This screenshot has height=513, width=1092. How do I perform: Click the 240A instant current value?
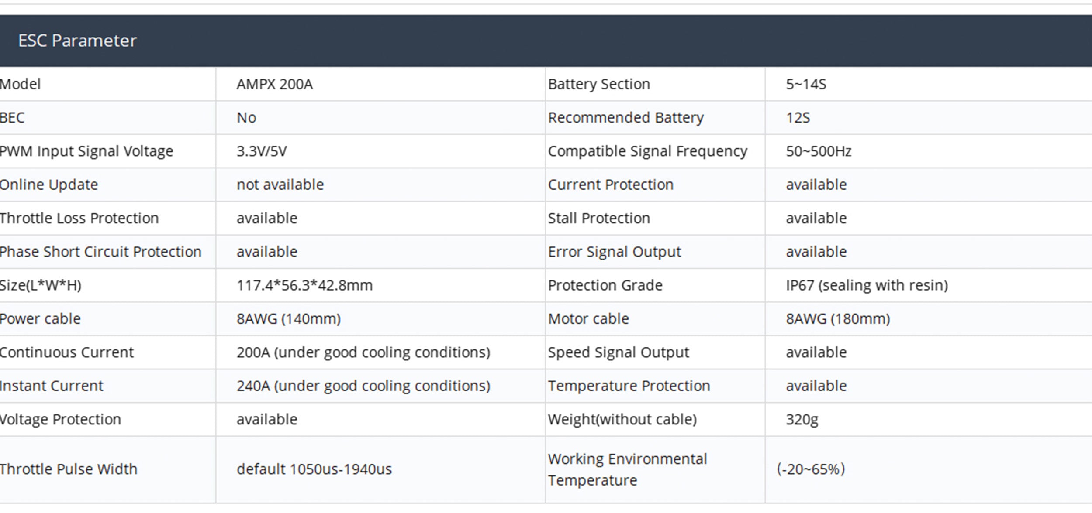363,386
